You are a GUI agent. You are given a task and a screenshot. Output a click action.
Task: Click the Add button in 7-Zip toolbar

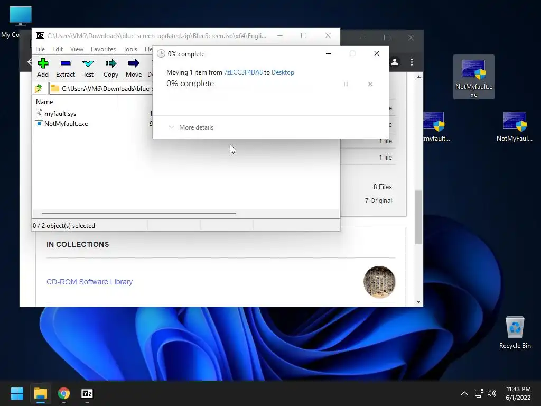click(x=43, y=68)
